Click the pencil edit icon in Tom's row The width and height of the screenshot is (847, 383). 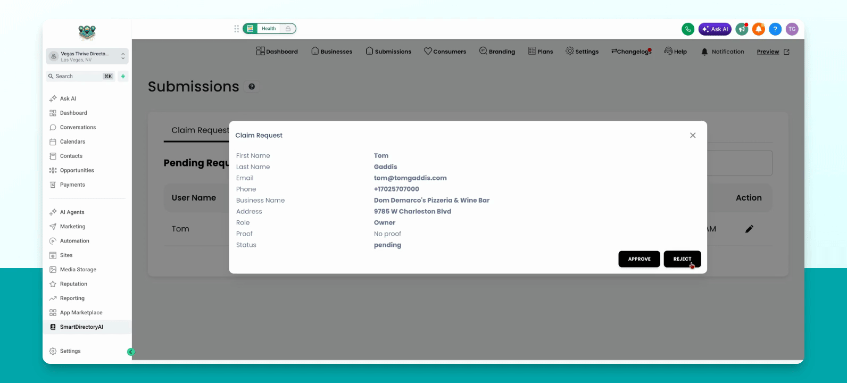(749, 229)
